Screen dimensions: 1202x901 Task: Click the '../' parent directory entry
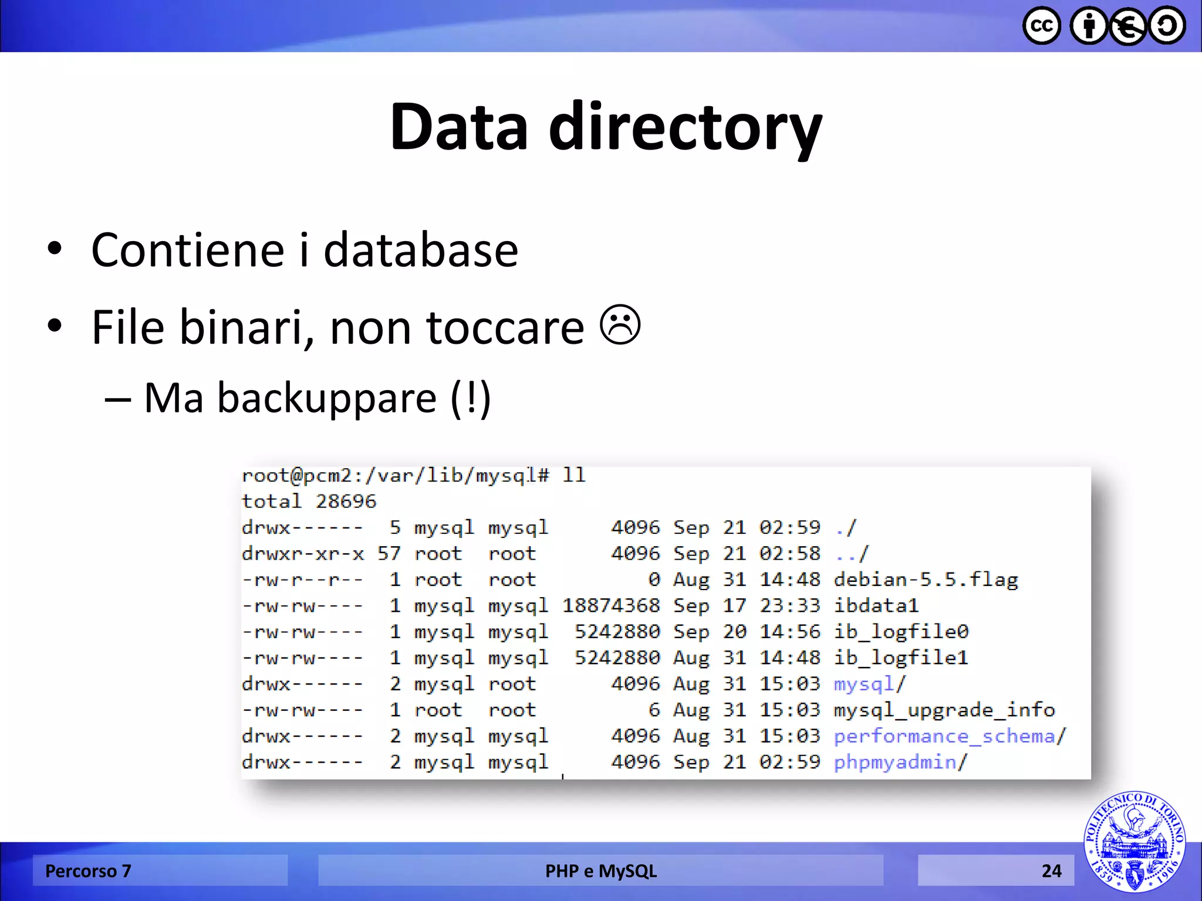click(852, 553)
